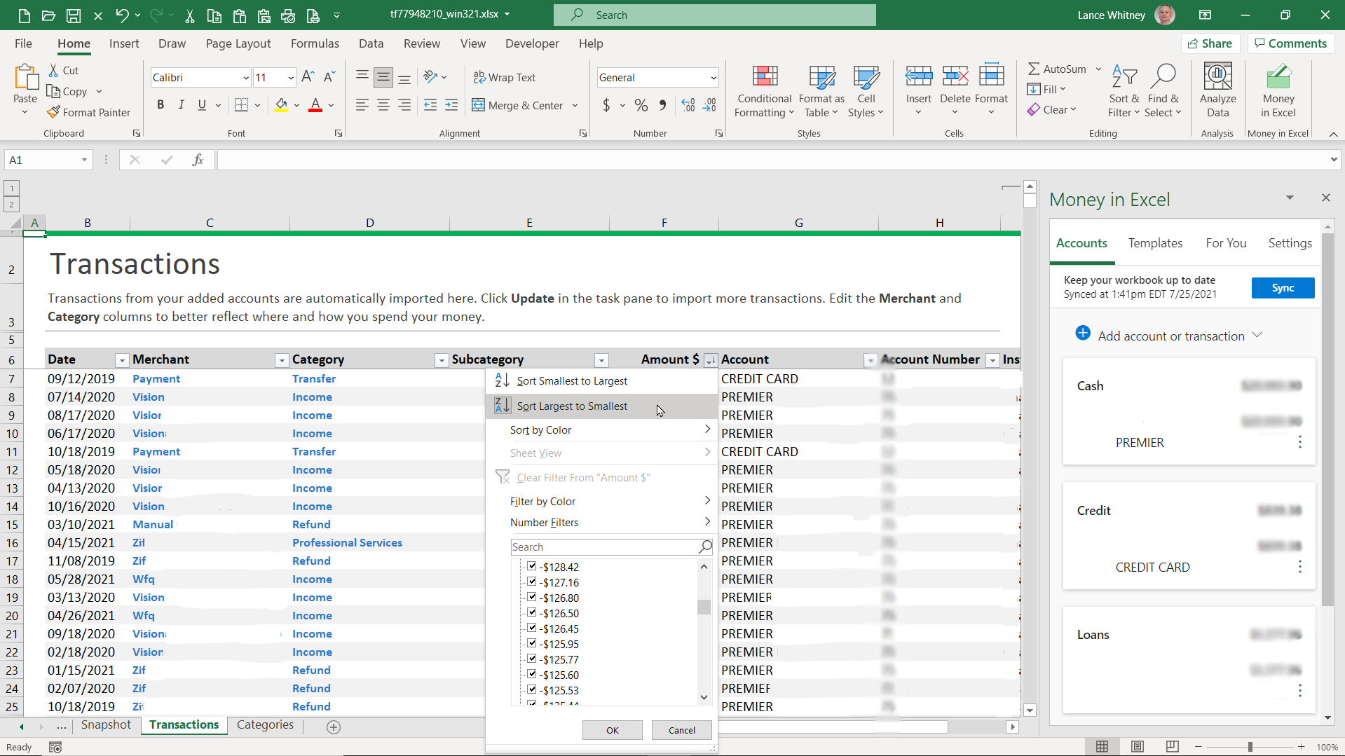
Task: Open Number Filters submenu
Action: click(601, 522)
